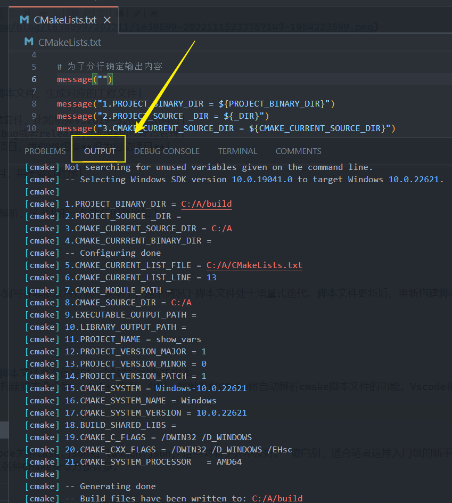Click the 14.PROJECT_VERSION_PATCH output line
Screen dimensions: 452x503
click(116, 376)
